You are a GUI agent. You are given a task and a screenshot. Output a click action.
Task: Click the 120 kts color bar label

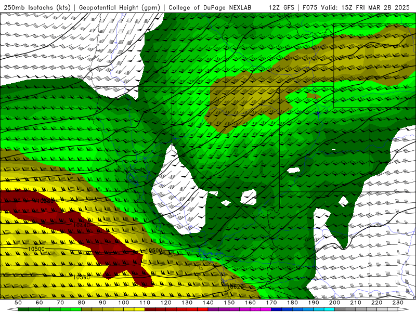[166, 303]
